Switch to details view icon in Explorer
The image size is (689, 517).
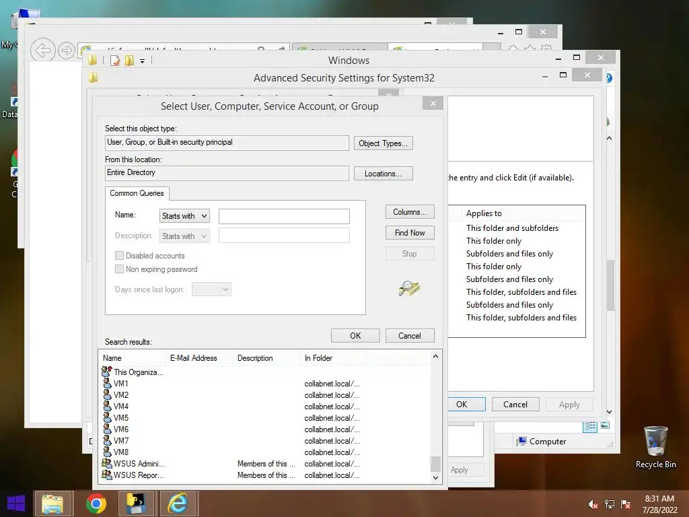[590, 425]
